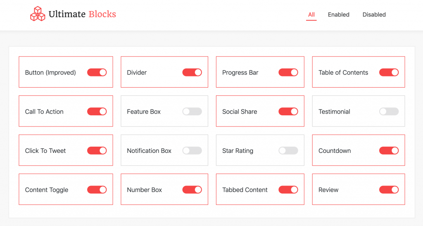Disable the Social Share toggle
Image resolution: width=423 pixels, height=226 pixels.
(x=288, y=112)
